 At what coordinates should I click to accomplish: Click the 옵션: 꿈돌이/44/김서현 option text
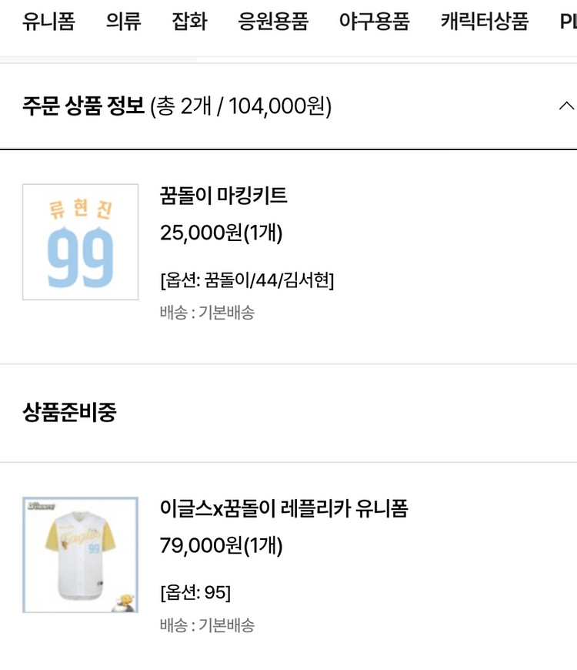(247, 280)
